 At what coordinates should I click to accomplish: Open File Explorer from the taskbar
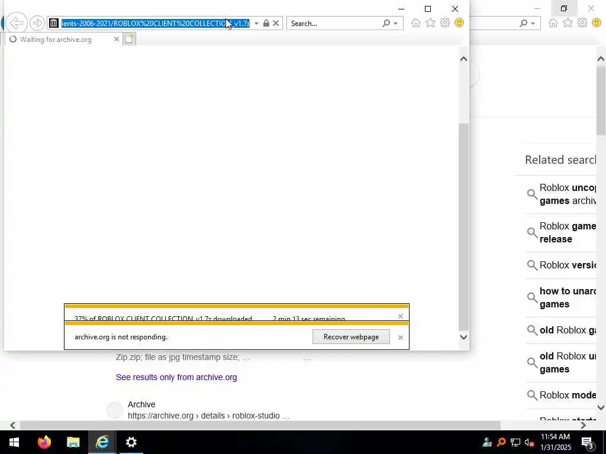73,442
